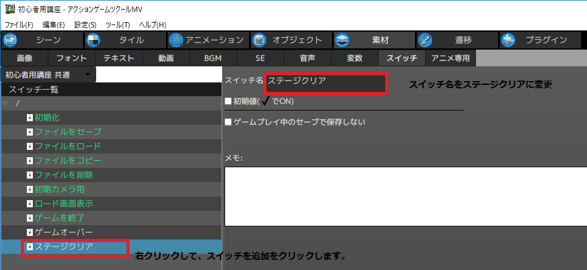Click the lock icon beside ファイルをコピー

pyautogui.click(x=30, y=161)
